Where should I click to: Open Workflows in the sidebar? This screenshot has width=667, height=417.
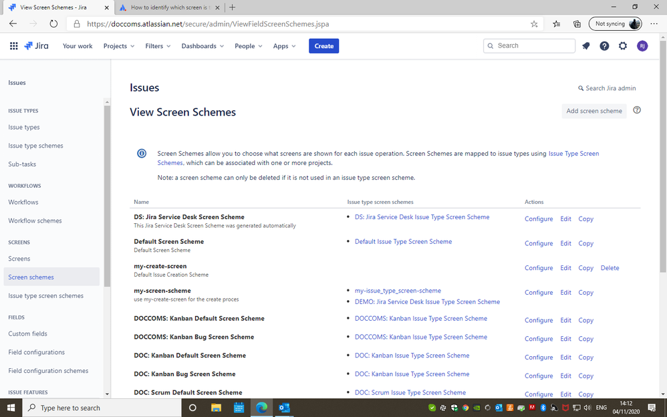click(23, 202)
